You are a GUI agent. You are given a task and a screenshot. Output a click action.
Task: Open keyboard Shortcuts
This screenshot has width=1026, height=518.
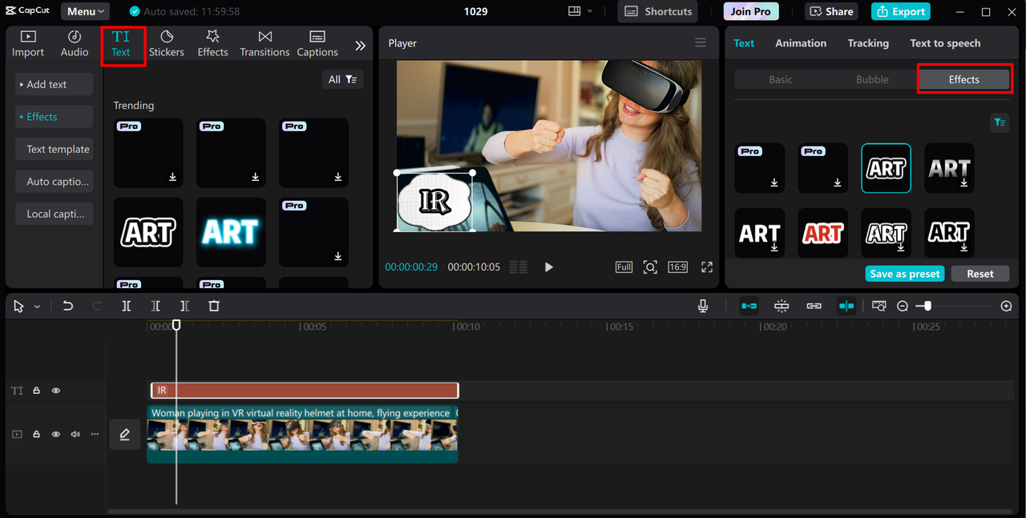[657, 11]
